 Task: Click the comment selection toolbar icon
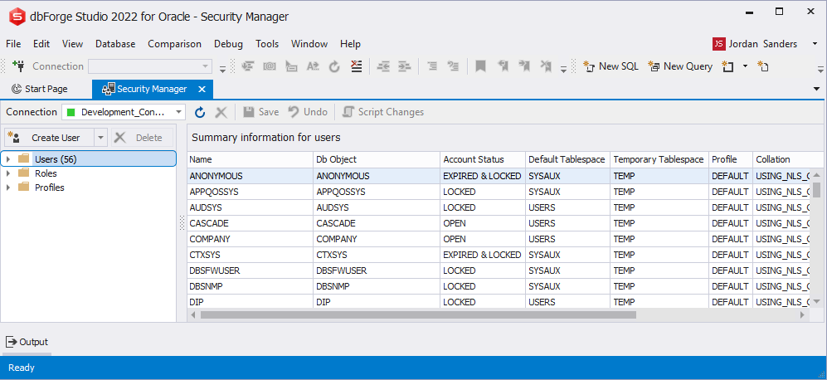pos(432,66)
